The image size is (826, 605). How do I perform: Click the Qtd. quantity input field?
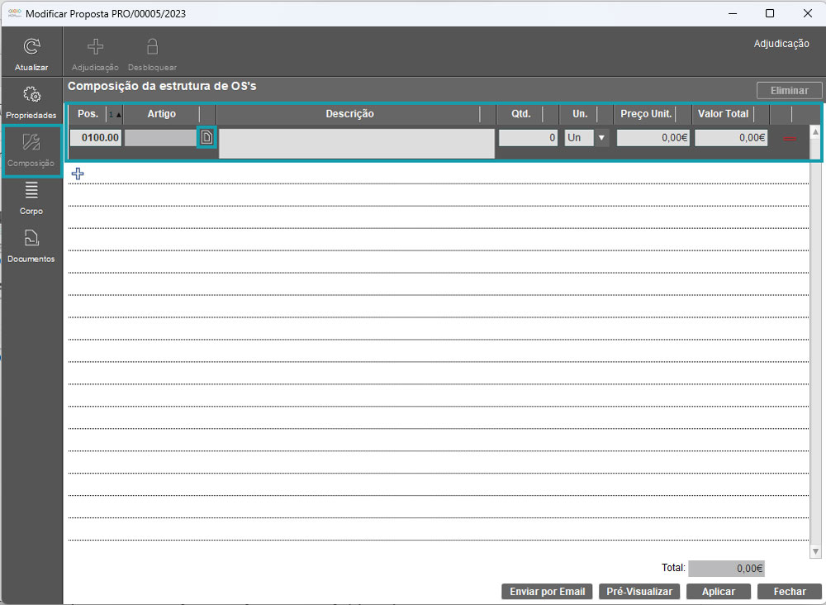tap(528, 138)
